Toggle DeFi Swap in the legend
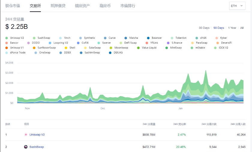 [128, 43]
